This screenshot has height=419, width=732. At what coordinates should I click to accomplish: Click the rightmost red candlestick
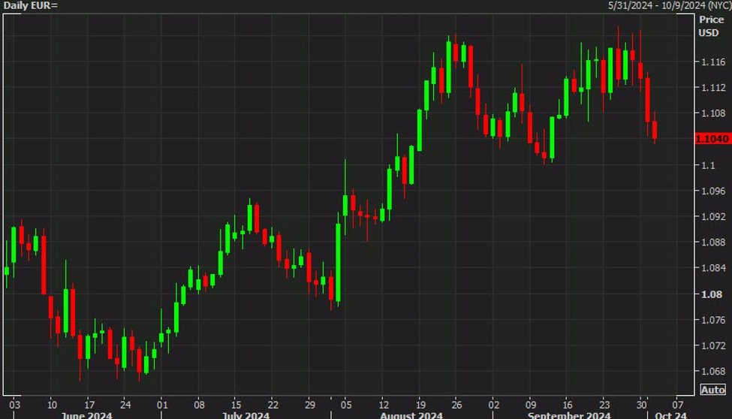coord(655,129)
